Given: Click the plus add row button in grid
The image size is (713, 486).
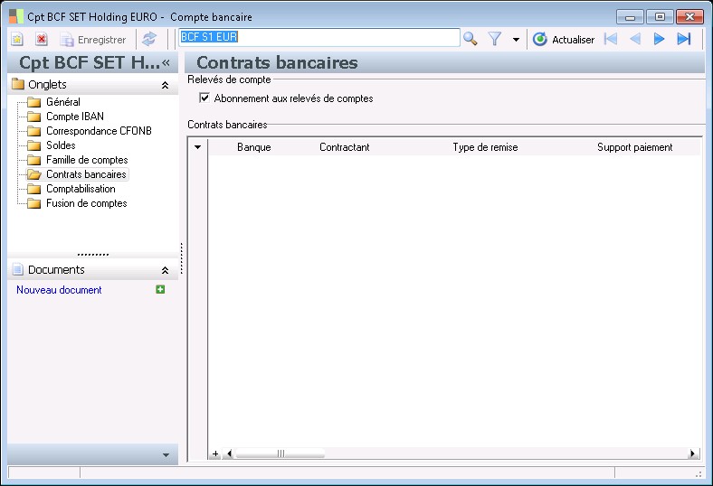Looking at the screenshot, I should pos(215,453).
